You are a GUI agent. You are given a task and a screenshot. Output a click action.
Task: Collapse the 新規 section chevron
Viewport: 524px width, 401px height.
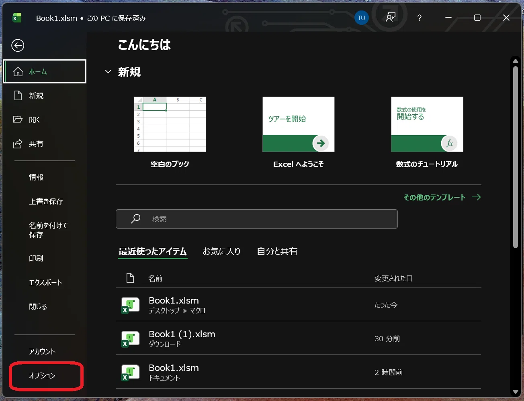pos(108,72)
